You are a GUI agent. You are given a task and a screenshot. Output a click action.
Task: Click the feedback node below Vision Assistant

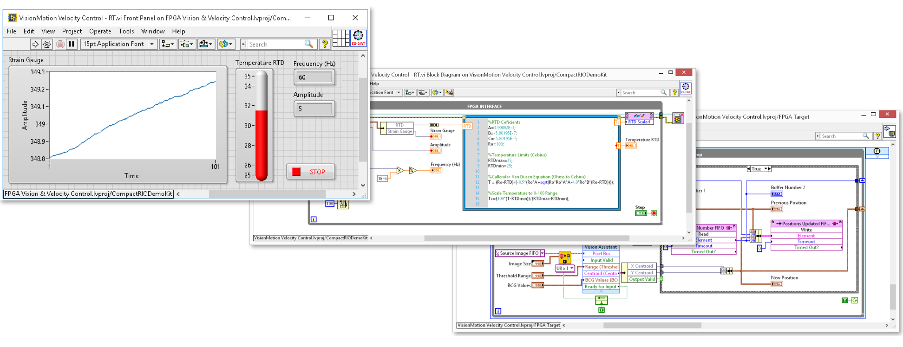602,301
